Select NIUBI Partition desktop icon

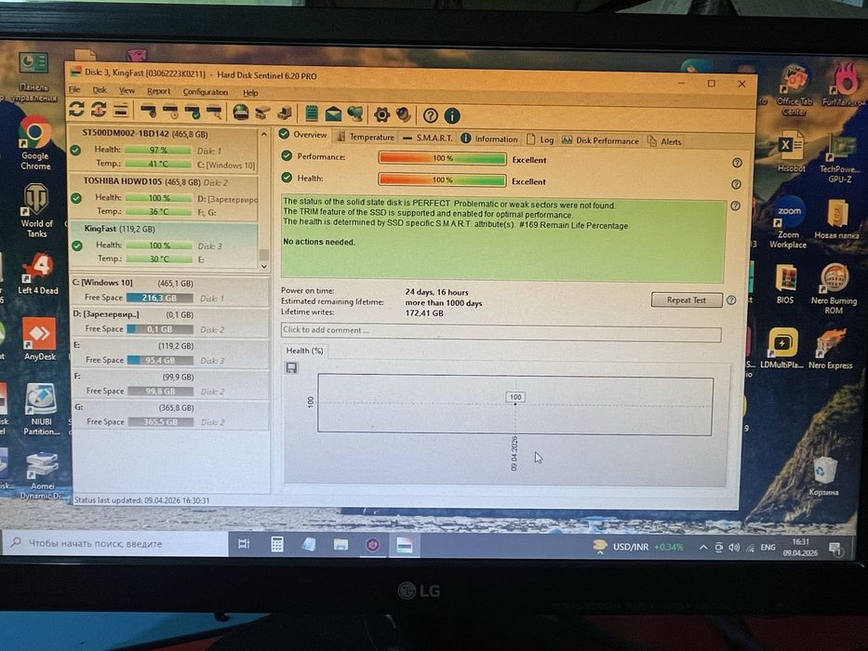pos(42,409)
